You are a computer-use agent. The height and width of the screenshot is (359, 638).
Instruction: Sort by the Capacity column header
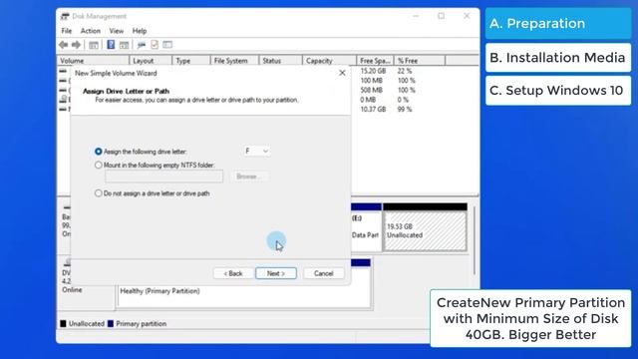[x=329, y=61]
